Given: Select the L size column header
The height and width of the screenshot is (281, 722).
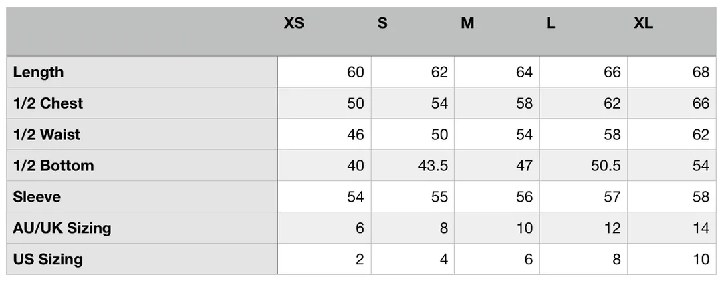Looking at the screenshot, I should click(x=551, y=23).
